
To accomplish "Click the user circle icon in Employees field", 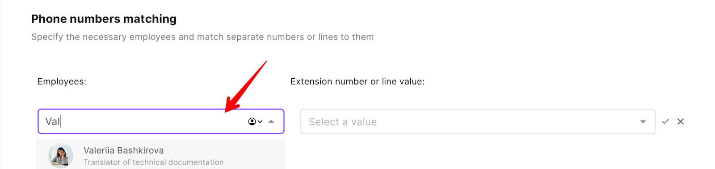I will (x=252, y=121).
